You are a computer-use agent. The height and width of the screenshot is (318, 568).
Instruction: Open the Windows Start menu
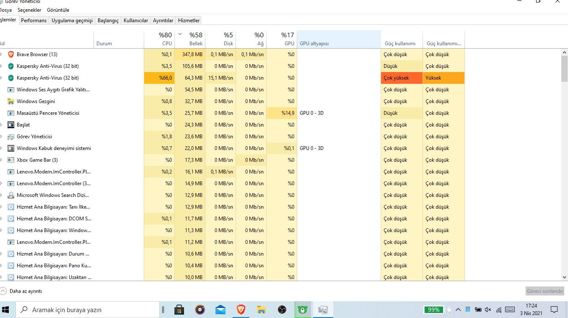point(6,310)
